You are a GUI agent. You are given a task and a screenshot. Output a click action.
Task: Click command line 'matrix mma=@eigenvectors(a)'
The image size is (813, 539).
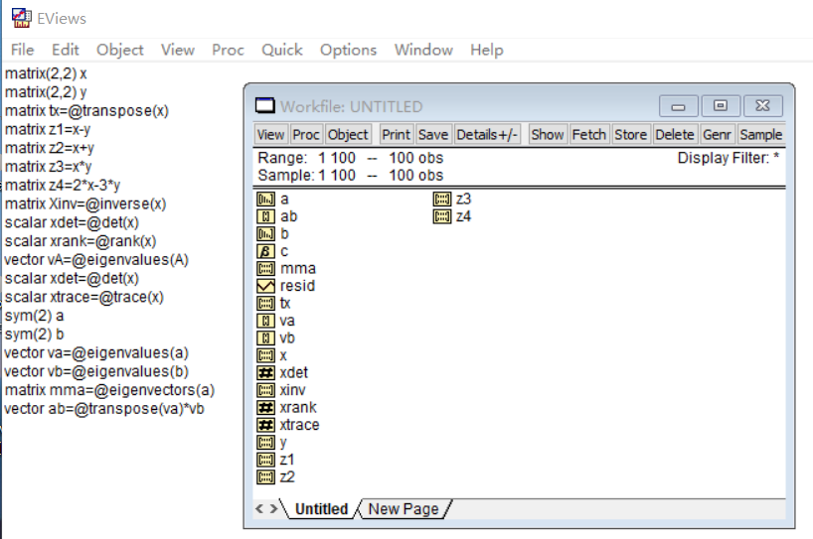(109, 390)
